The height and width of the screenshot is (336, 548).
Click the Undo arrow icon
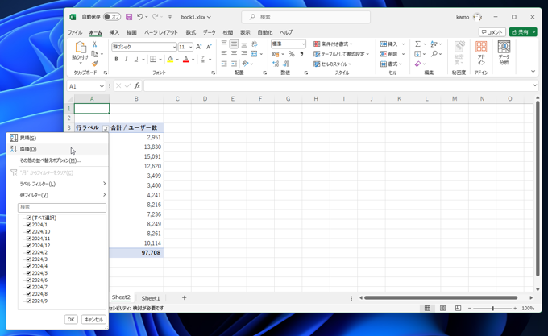coord(139,17)
